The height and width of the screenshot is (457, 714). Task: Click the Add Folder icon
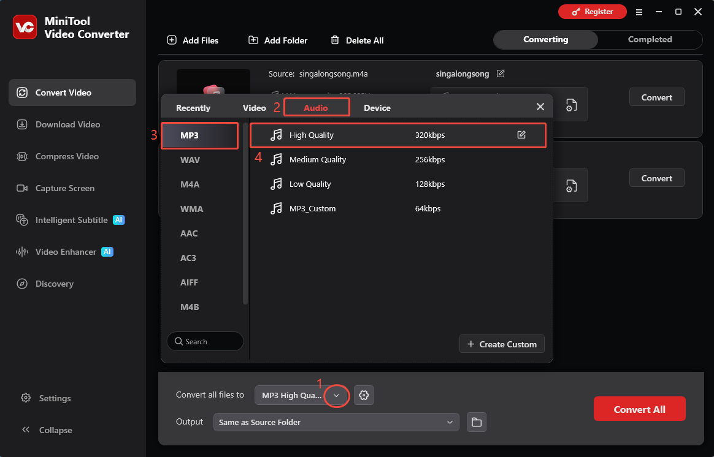pos(253,40)
